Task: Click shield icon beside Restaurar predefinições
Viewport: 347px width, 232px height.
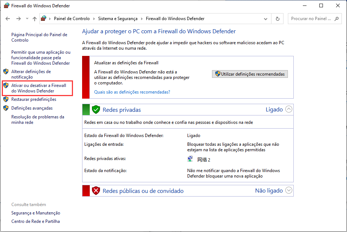Action: click(6, 99)
